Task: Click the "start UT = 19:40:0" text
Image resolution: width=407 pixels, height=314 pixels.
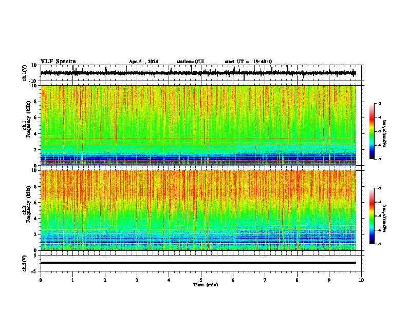Action: [x=248, y=62]
